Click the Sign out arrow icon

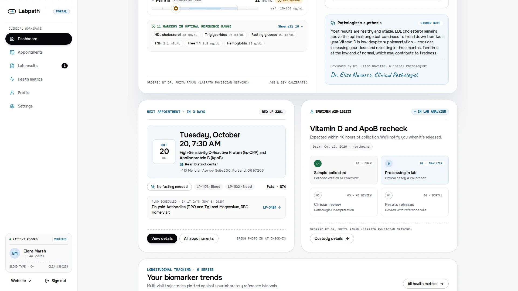(47, 281)
